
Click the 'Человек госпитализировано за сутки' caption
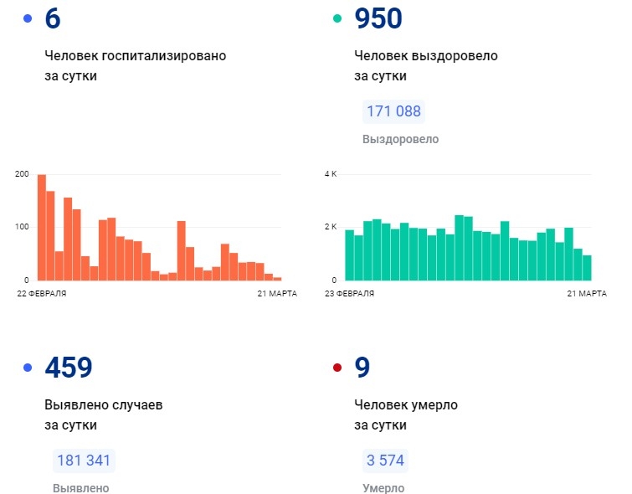[135, 65]
